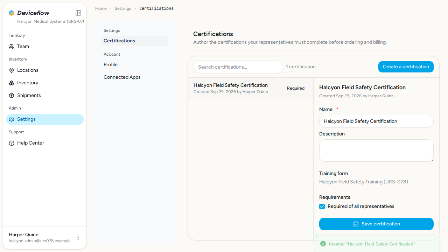Click Create a certification button
Screen dimensions: 448x252
point(406,67)
